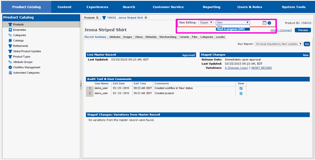Screen dimensions: 315x160
Task: Close the Products tab via its X icon
Action: (x=97, y=17)
